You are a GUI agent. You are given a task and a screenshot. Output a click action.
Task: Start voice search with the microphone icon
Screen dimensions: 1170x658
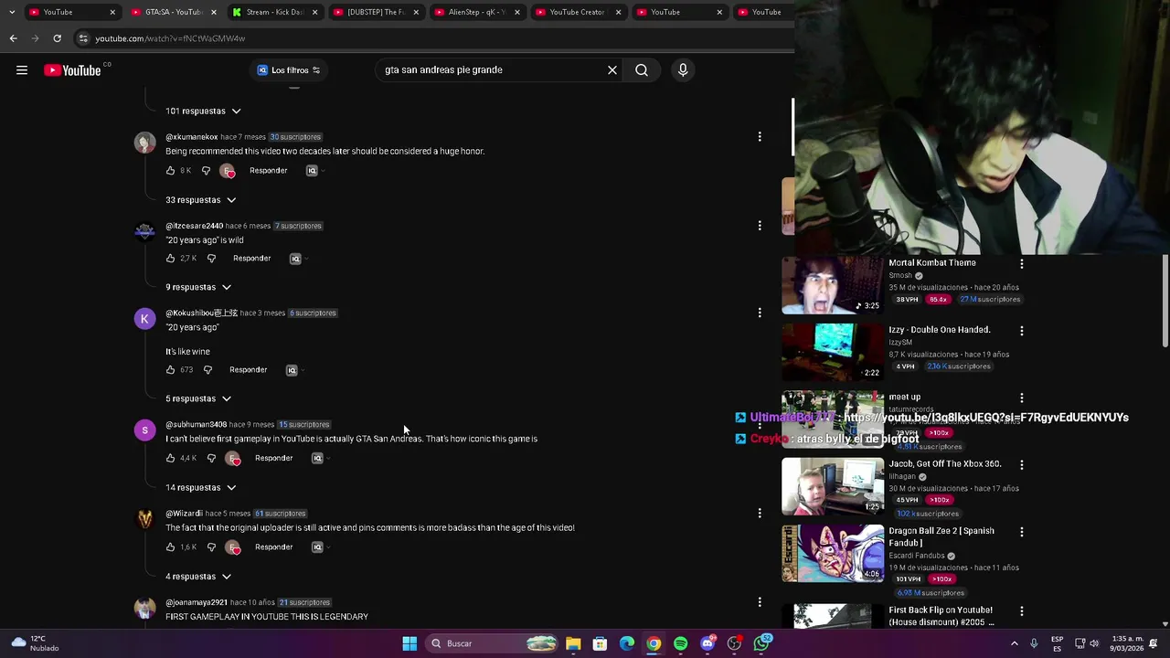click(683, 70)
